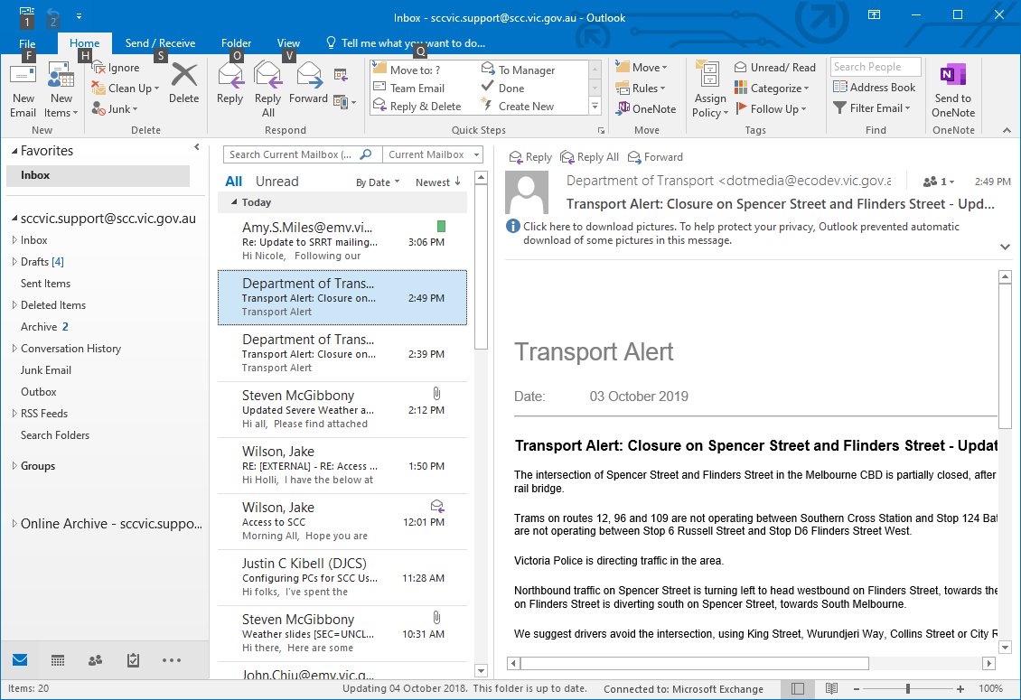The image size is (1021, 700).
Task: Open the Current Mailbox search scope dropdown
Action: (432, 154)
